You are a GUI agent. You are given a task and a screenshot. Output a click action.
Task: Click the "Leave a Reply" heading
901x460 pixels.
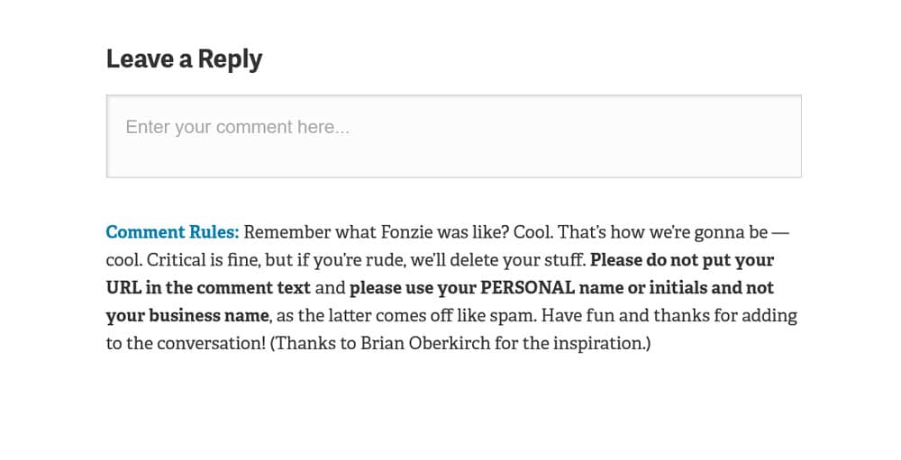184,59
